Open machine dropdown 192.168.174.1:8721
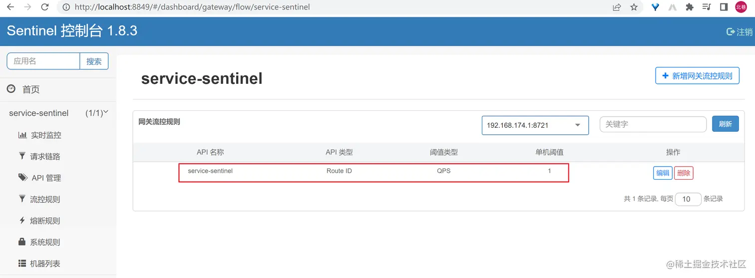 (x=535, y=125)
